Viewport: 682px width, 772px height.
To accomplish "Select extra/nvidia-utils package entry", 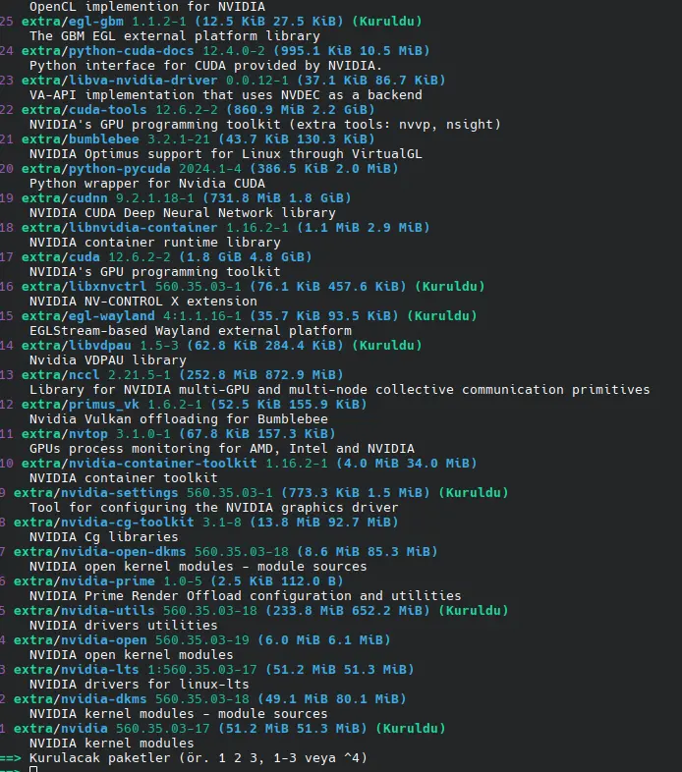I will tap(254, 612).
